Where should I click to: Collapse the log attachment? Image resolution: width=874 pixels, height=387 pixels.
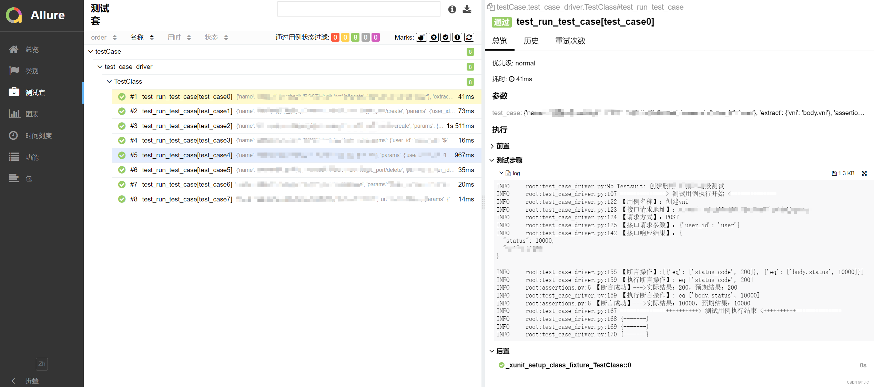point(501,173)
